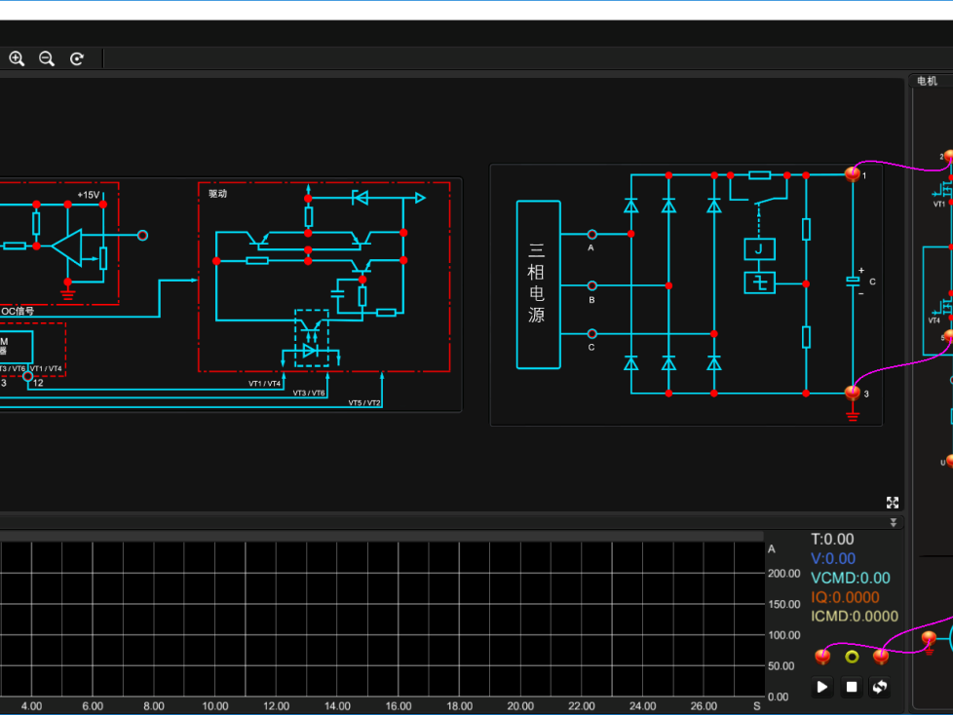Viewport: 953px width, 715px height.
Task: Click the red jack left of the yellow ring
Action: click(x=822, y=656)
